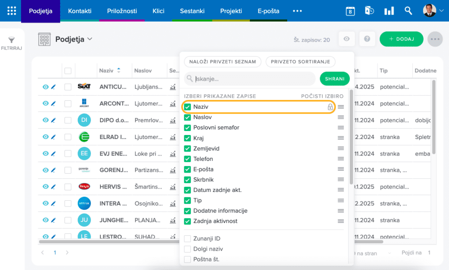Enable the Zunanji ID column checkbox
Viewport: 449px width, 270px height.
tap(188, 238)
